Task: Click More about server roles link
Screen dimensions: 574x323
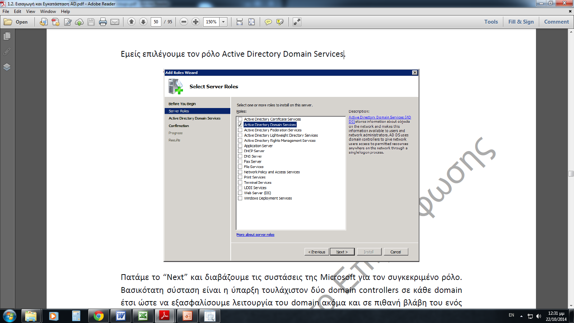Action: point(255,235)
